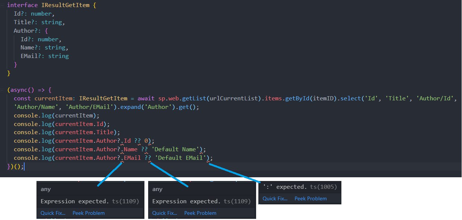462x220 pixels.
Task: Click the 'Author?: {' property line
Action: [x=31, y=31]
